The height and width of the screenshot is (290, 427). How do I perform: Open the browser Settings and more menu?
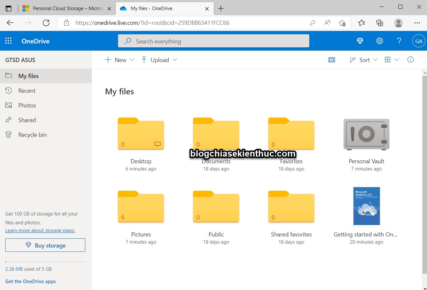pyautogui.click(x=417, y=23)
